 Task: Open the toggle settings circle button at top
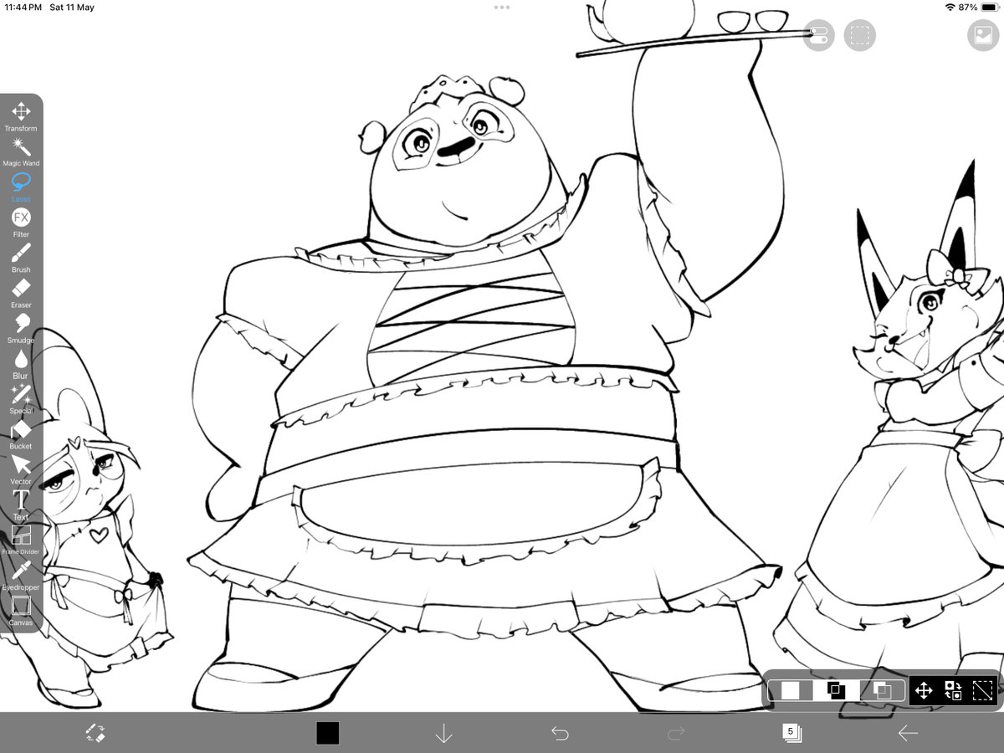coord(819,35)
